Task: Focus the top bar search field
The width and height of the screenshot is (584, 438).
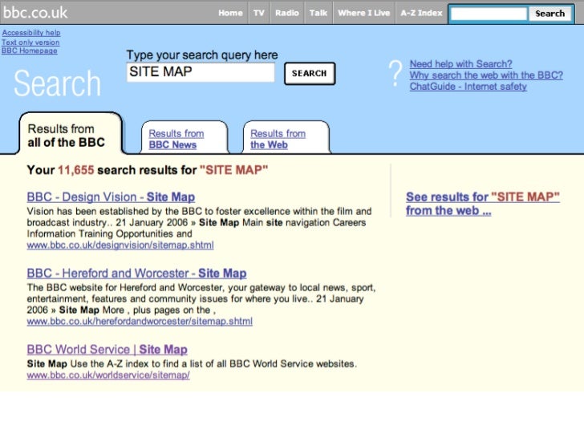Action: [x=489, y=14]
